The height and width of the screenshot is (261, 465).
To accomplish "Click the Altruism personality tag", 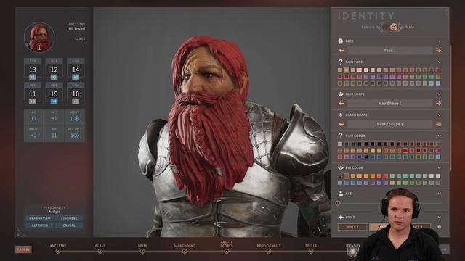I will 40,225.
